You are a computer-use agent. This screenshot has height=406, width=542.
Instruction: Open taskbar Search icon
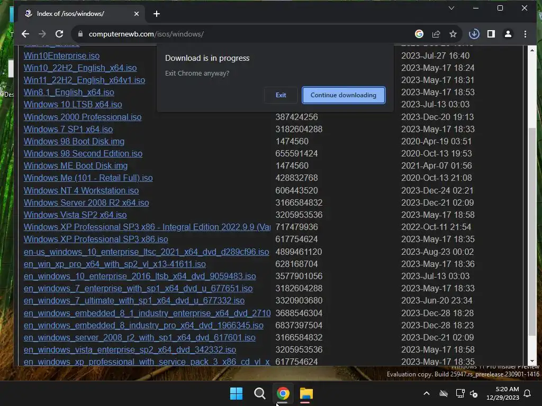point(259,393)
